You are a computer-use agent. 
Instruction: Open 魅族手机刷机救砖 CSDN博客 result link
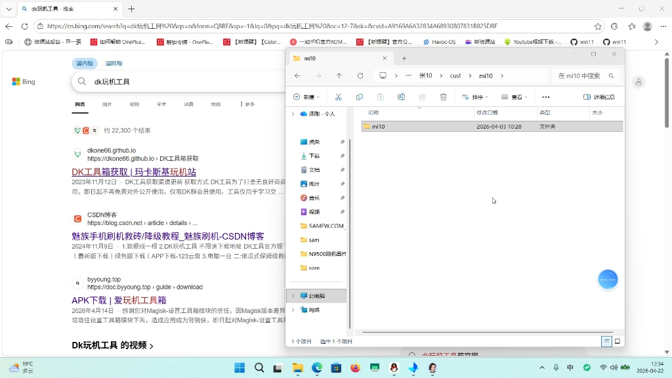(x=168, y=236)
